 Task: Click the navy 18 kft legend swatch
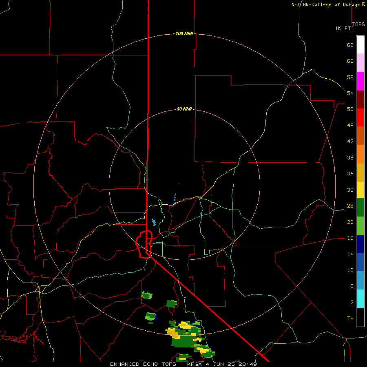click(360, 244)
